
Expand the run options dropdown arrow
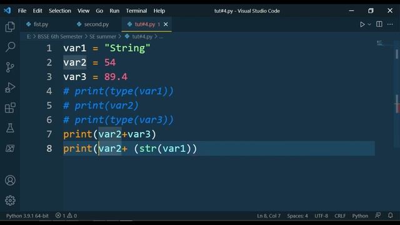pos(369,24)
